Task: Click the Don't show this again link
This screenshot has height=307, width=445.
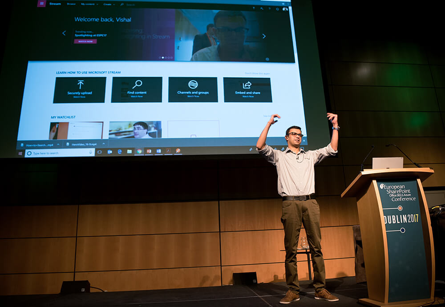Action: coord(257,73)
